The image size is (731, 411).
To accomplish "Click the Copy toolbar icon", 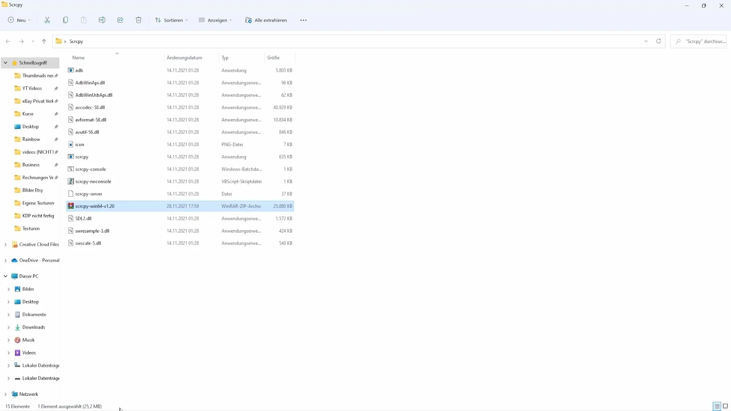I will pos(65,20).
